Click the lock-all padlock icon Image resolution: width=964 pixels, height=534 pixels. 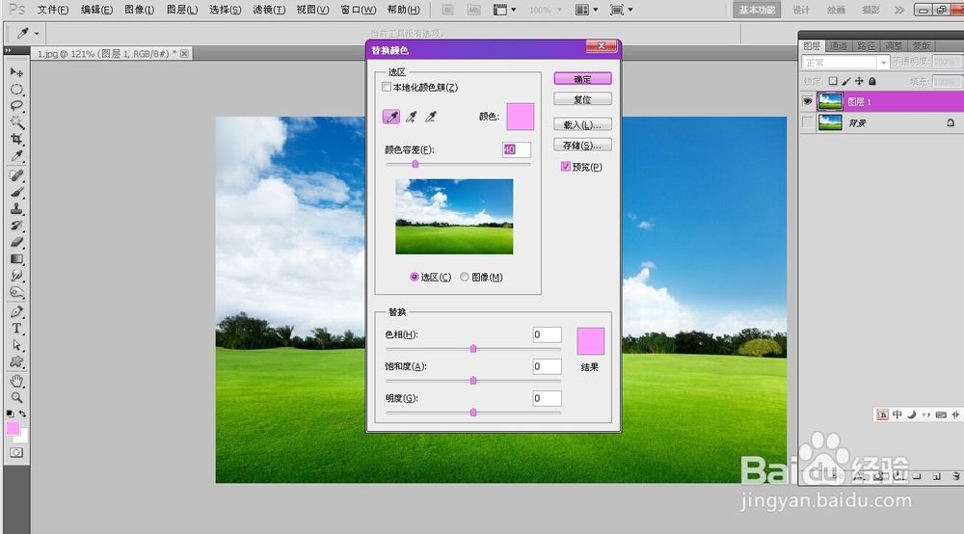point(871,81)
